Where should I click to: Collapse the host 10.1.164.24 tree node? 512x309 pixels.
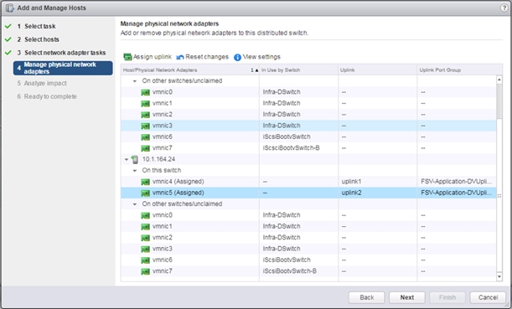tap(127, 160)
